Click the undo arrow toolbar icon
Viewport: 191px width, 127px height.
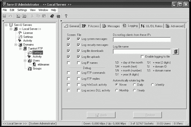click(11, 16)
